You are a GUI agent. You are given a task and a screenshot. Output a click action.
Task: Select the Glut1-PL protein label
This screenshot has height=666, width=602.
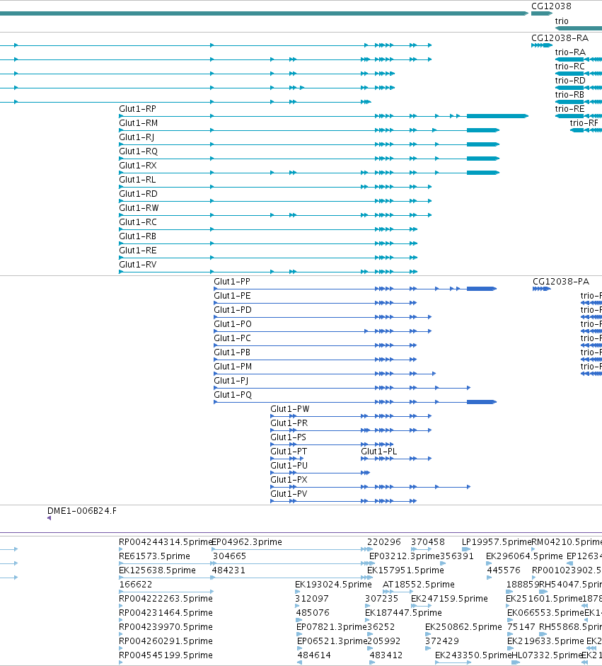point(378,452)
